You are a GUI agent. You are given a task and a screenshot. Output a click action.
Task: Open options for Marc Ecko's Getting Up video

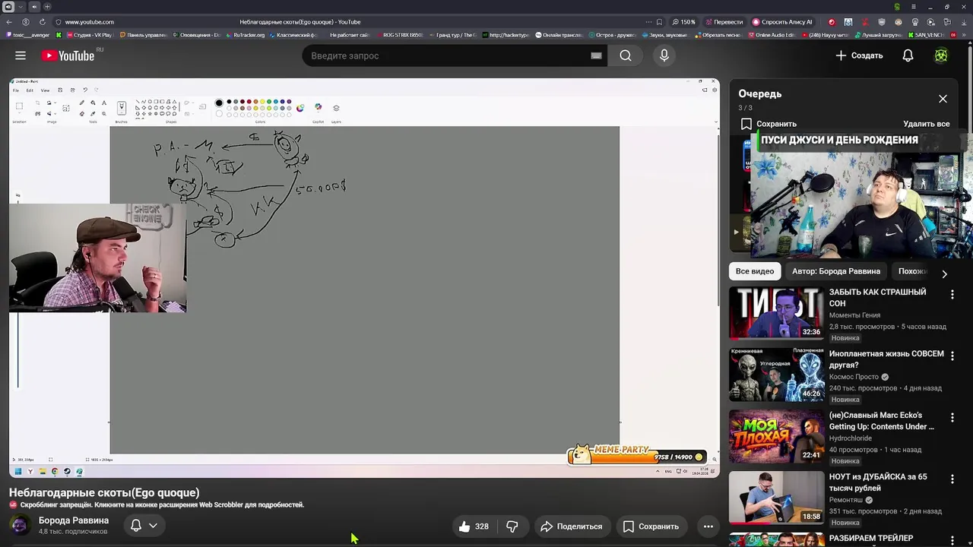click(952, 417)
